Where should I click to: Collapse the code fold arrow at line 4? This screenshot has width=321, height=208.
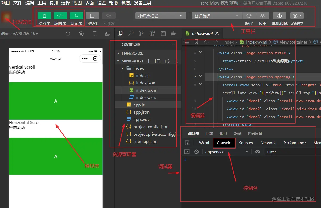click(200, 52)
